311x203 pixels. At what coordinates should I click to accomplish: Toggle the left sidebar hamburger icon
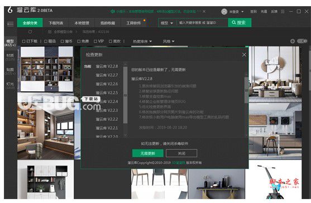[x=10, y=24]
